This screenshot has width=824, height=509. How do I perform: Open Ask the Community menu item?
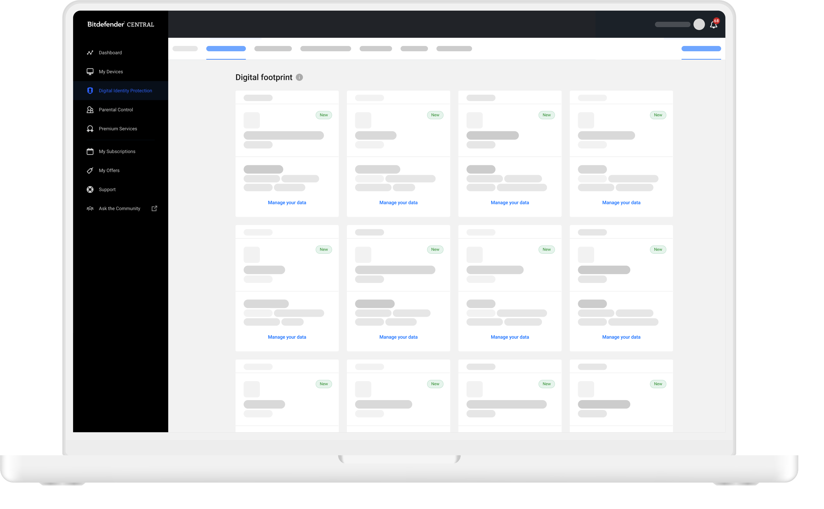tap(119, 208)
